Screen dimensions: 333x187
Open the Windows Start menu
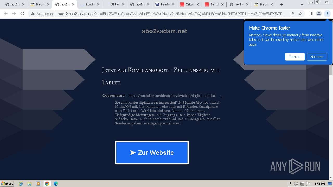[7, 183]
